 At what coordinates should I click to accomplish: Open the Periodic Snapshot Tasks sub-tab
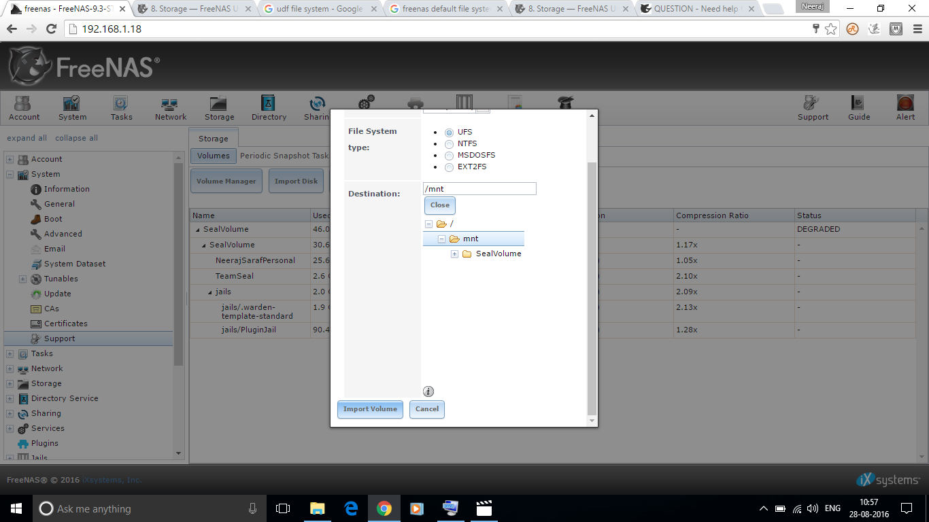coord(284,156)
